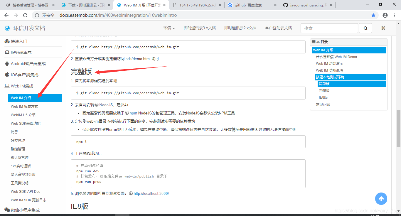Jump to IE8版 in table of contents
Viewport: 401px width, 216px height.
tap(323, 97)
